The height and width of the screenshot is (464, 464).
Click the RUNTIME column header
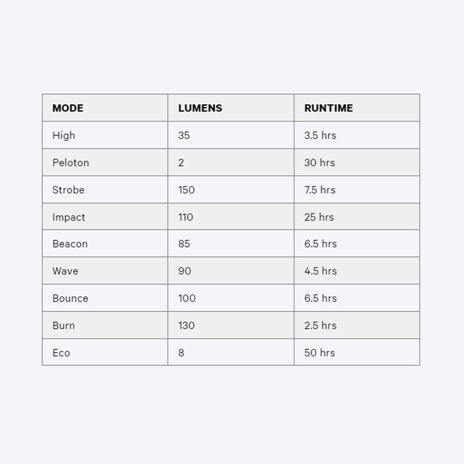point(357,108)
